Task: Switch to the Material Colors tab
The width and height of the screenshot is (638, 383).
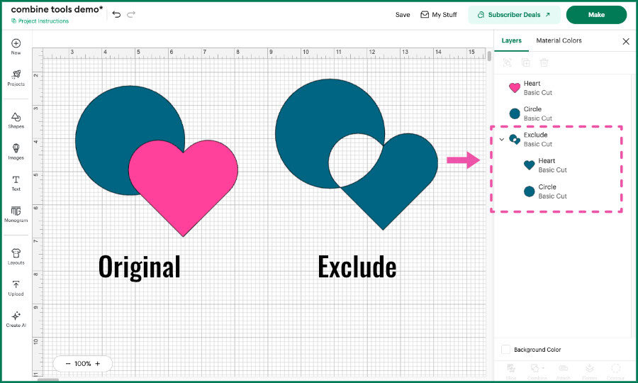Action: pos(559,40)
